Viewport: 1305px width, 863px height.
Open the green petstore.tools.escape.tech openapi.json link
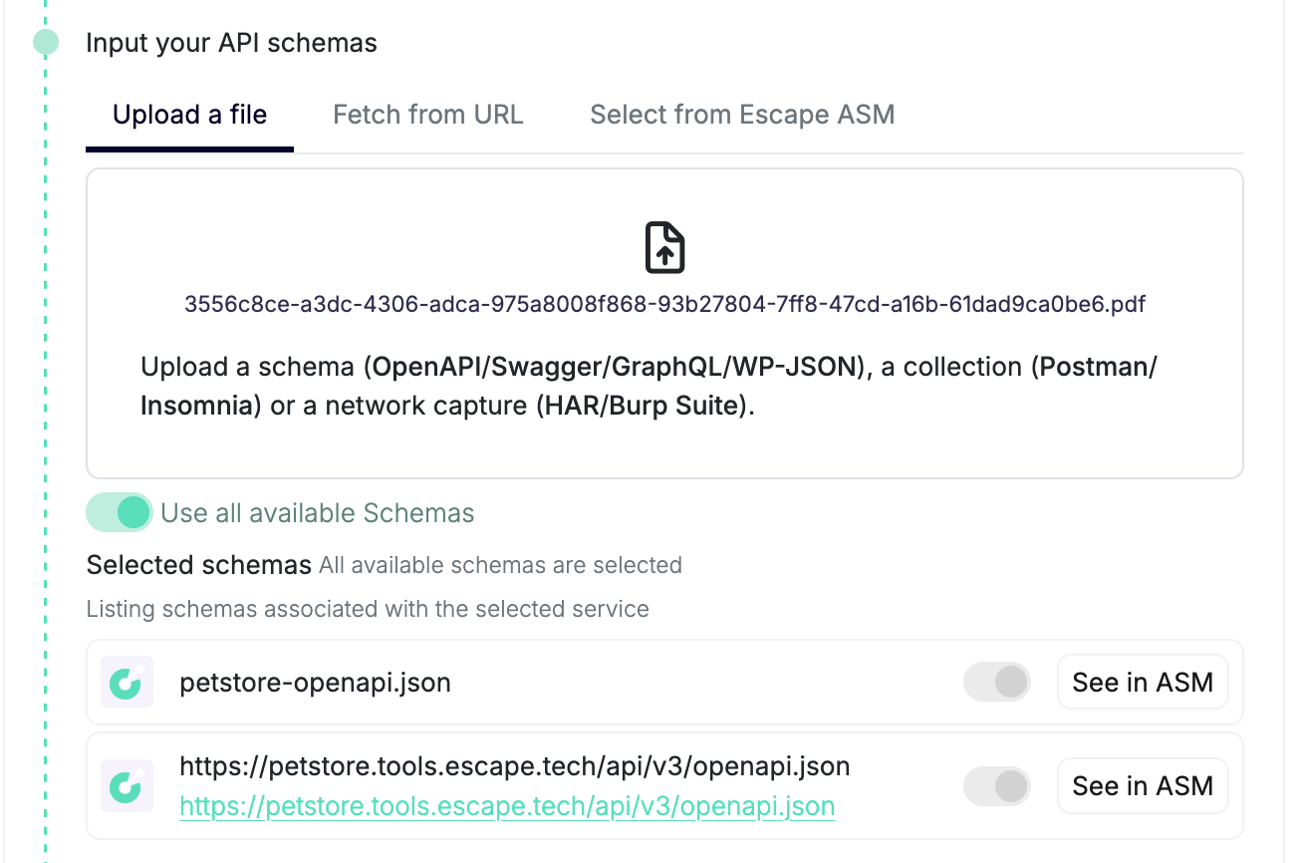pyautogui.click(x=506, y=805)
